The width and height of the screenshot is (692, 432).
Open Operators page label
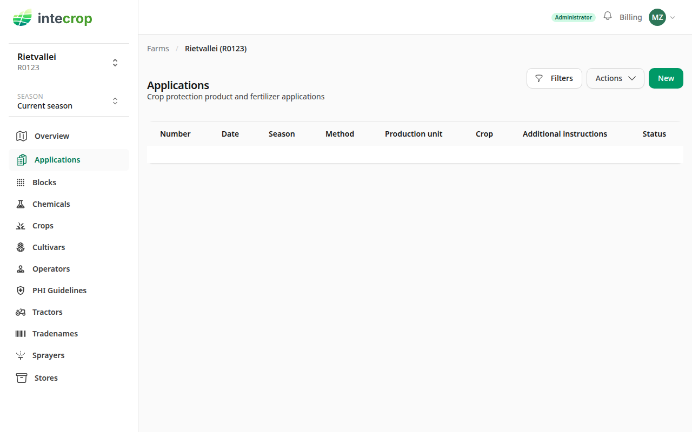point(51,269)
